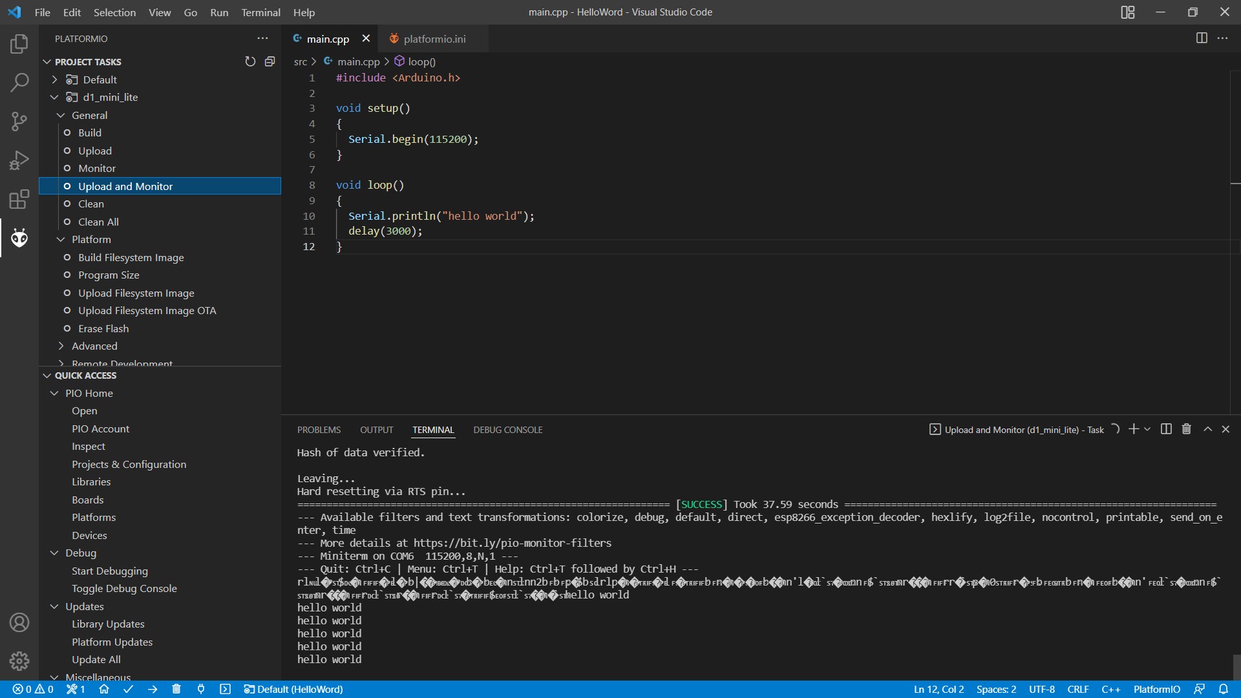Click the src breadcrumb
Screen dimensions: 1241x698
pos(300,61)
